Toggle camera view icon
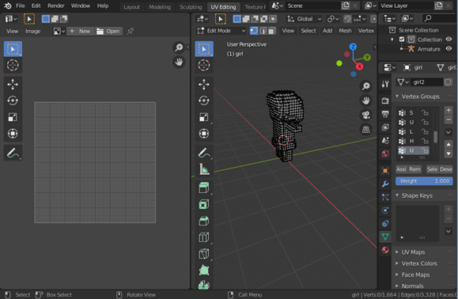This screenshot has height=299, width=458. (x=365, y=115)
